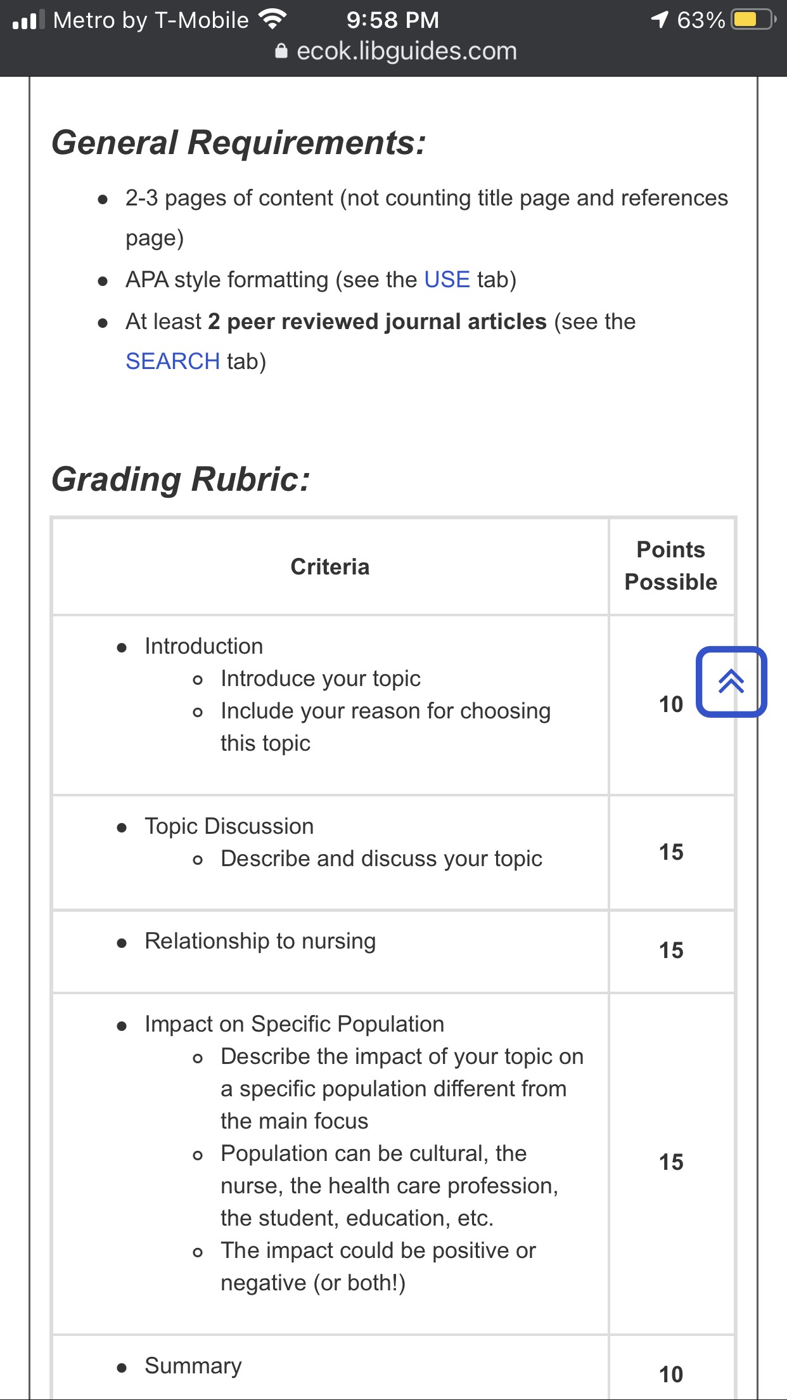
Task: Tap the Wi-Fi signal icon
Action: (272, 20)
